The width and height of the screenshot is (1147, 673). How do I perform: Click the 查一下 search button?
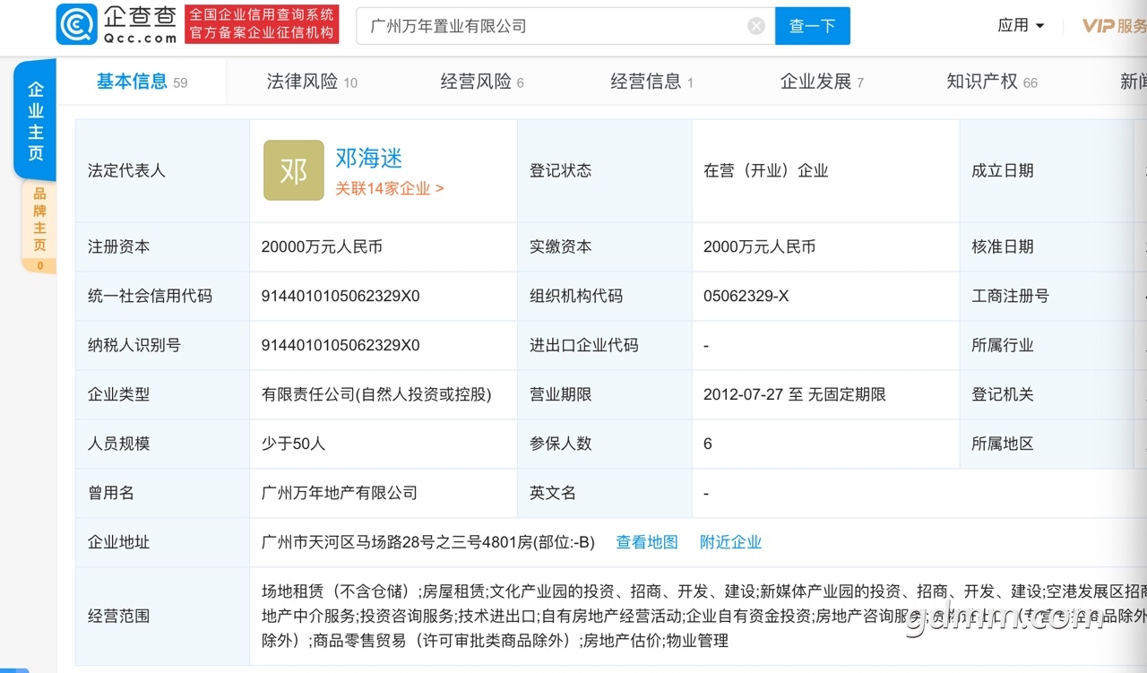point(812,26)
